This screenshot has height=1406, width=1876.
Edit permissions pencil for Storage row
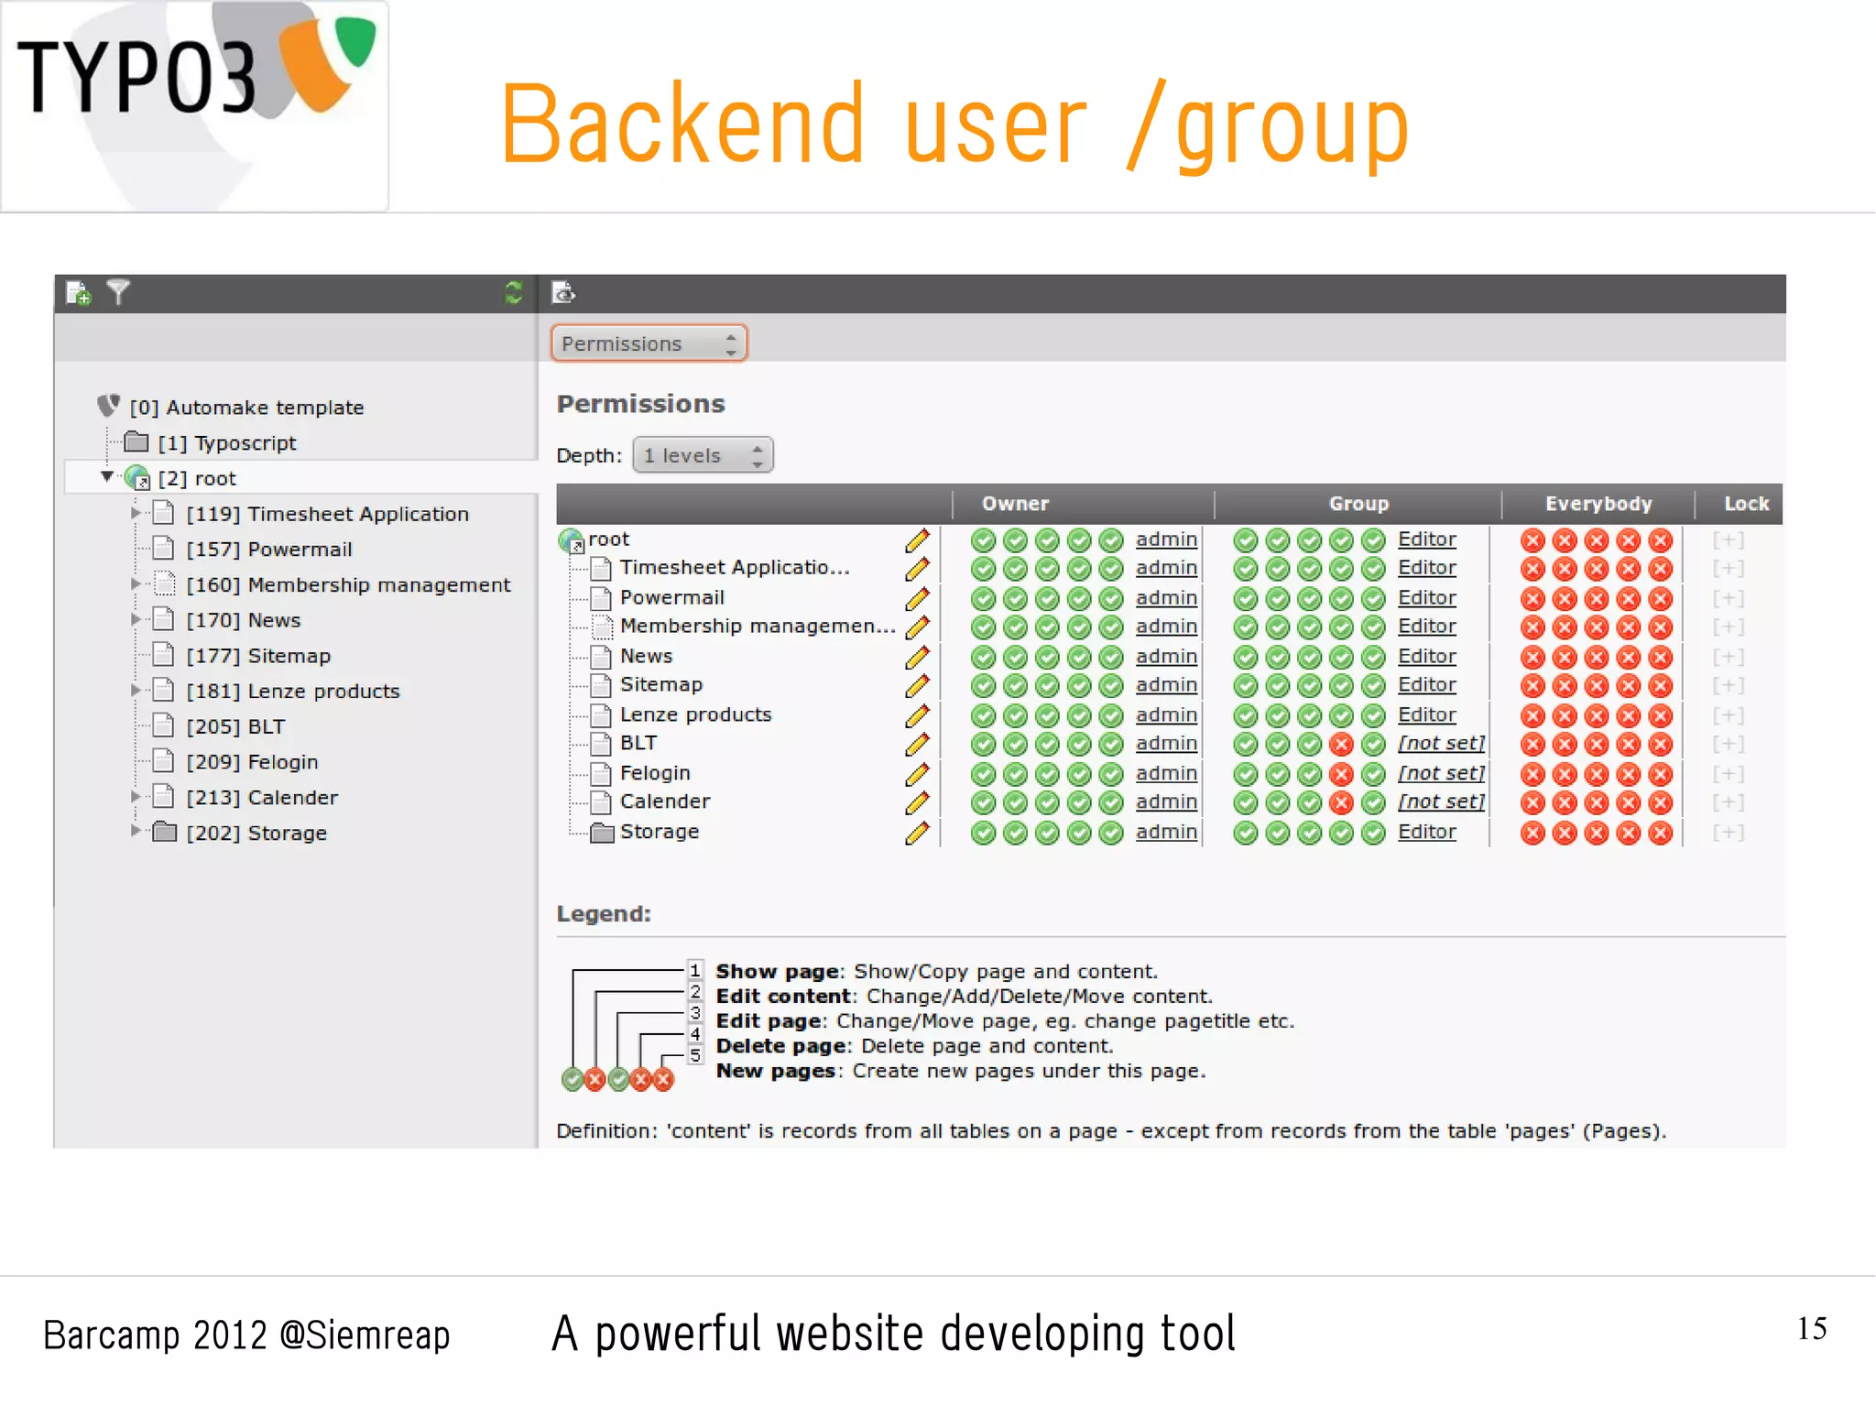click(917, 833)
